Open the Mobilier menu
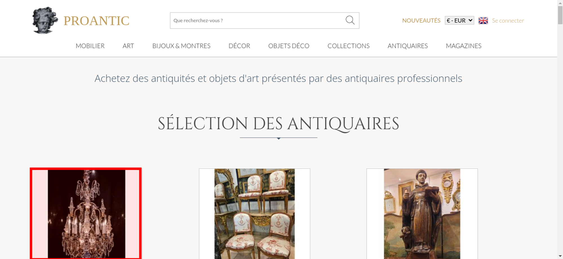 (90, 46)
